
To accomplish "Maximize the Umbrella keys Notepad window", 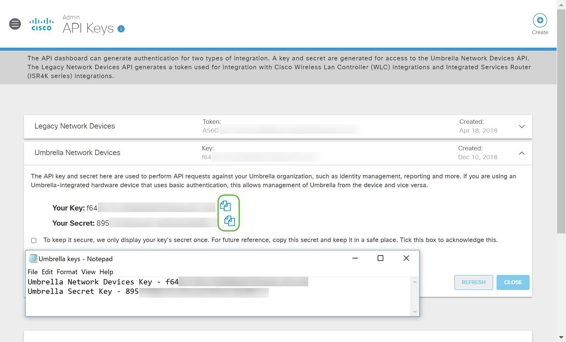I will pyautogui.click(x=380, y=258).
